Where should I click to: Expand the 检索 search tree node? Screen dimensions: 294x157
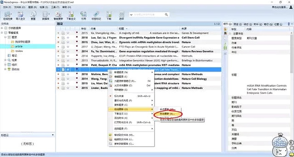click(x=5, y=60)
